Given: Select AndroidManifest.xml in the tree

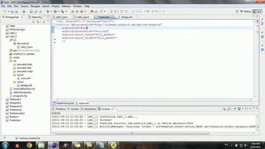Looking at the screenshot, I should point(24,89).
